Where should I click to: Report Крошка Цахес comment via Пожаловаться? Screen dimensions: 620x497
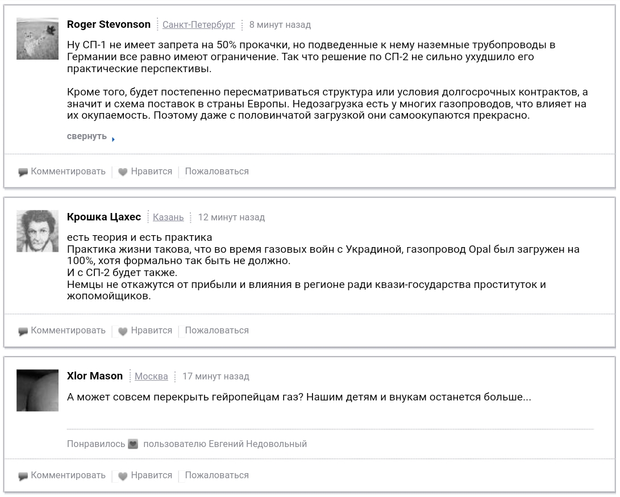(x=217, y=331)
